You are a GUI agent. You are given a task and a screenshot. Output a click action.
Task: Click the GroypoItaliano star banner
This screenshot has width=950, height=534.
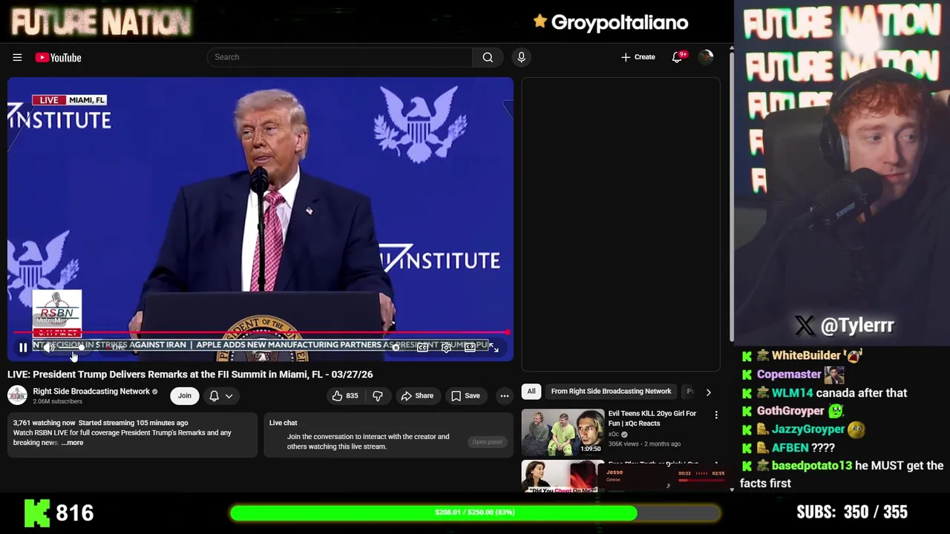(x=611, y=22)
